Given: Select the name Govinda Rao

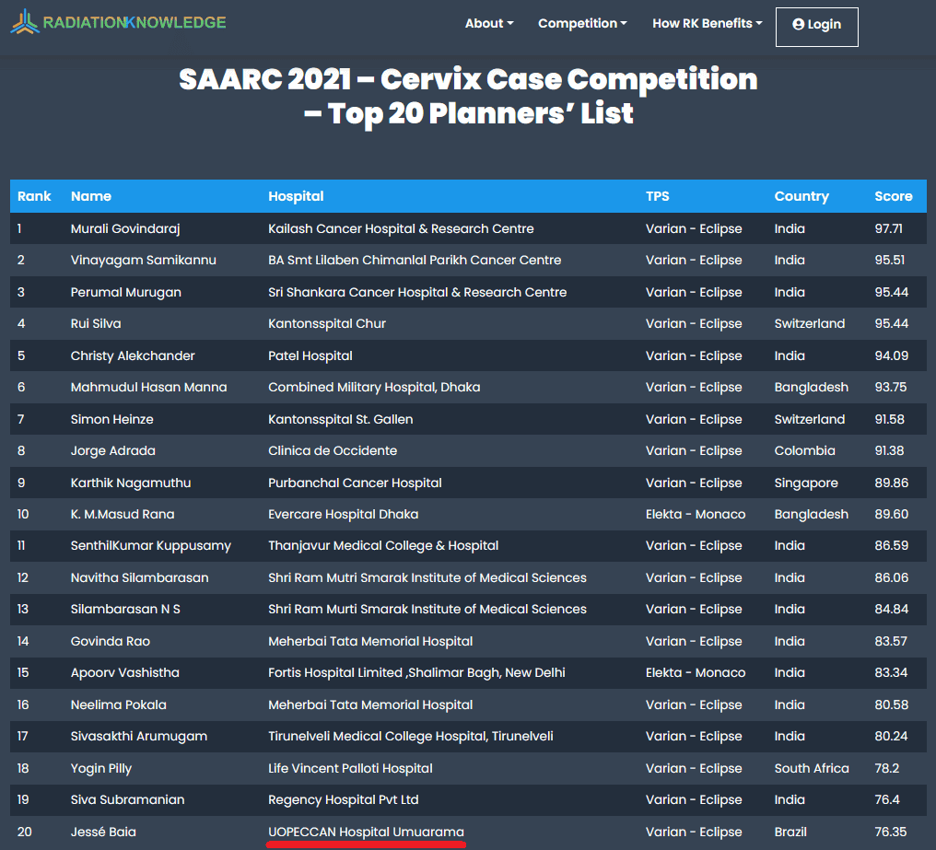Looking at the screenshot, I should 111,642.
